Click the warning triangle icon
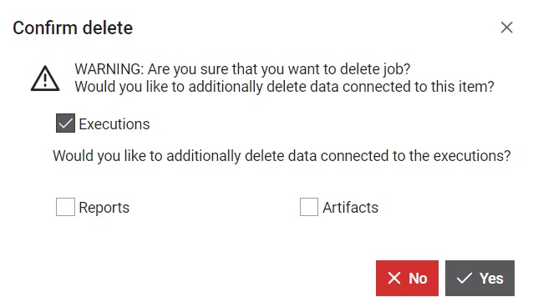 tap(45, 78)
